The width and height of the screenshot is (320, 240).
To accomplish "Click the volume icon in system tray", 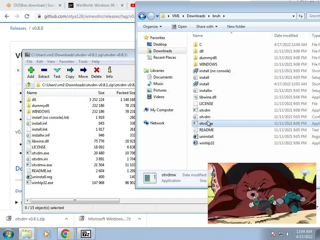I will point(288,234).
